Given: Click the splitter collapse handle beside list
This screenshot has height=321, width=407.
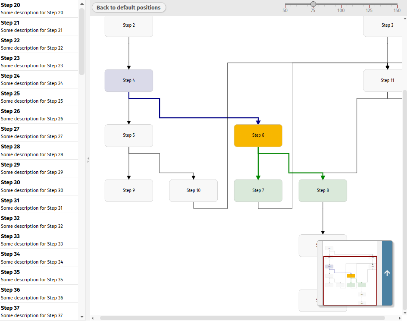Looking at the screenshot, I should (x=88, y=160).
